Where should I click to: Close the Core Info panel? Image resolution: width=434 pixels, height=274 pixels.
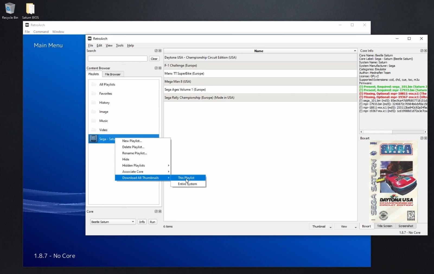point(426,51)
